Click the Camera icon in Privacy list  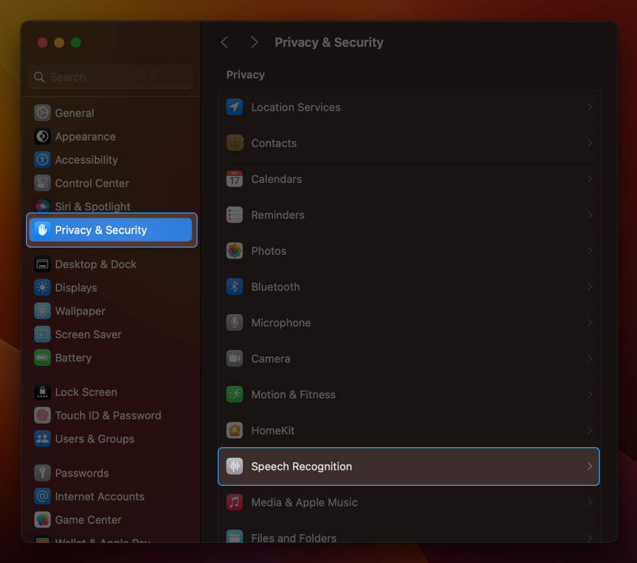(235, 359)
